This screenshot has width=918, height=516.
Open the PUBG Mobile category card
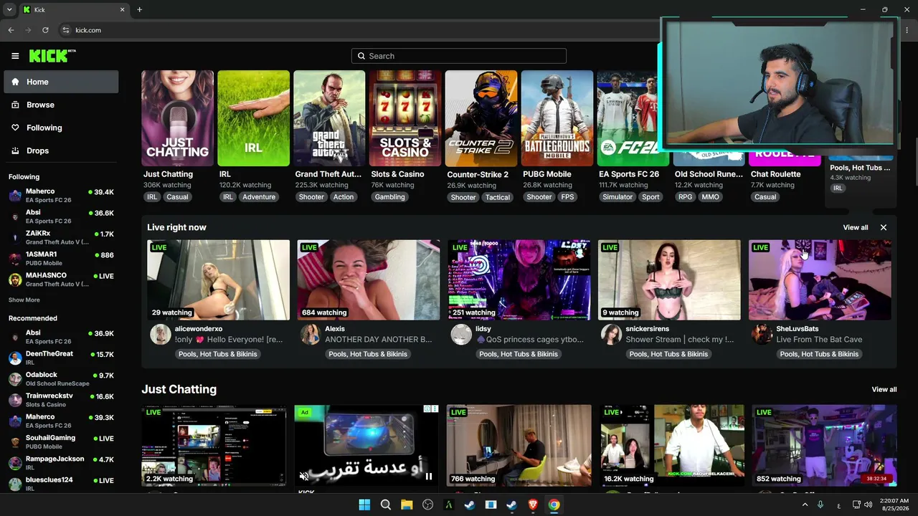(557, 118)
